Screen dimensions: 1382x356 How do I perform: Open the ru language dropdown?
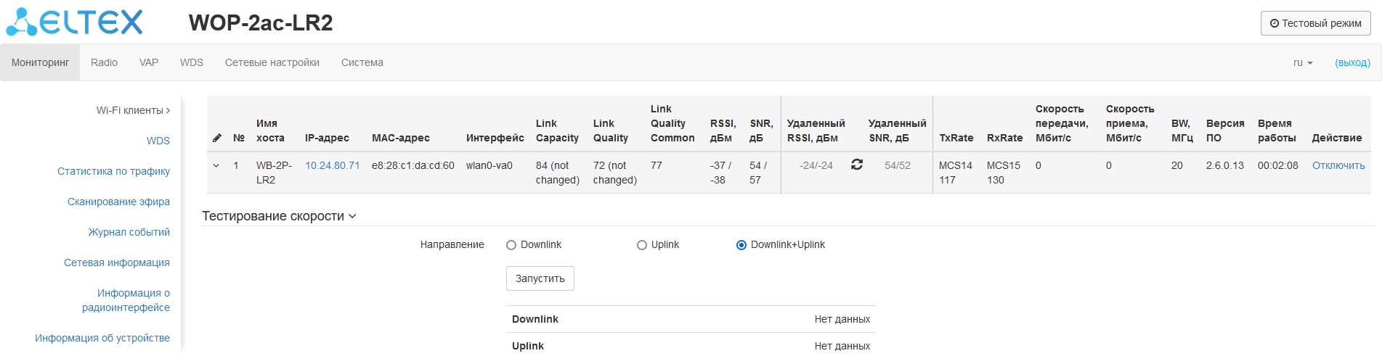coord(1303,63)
